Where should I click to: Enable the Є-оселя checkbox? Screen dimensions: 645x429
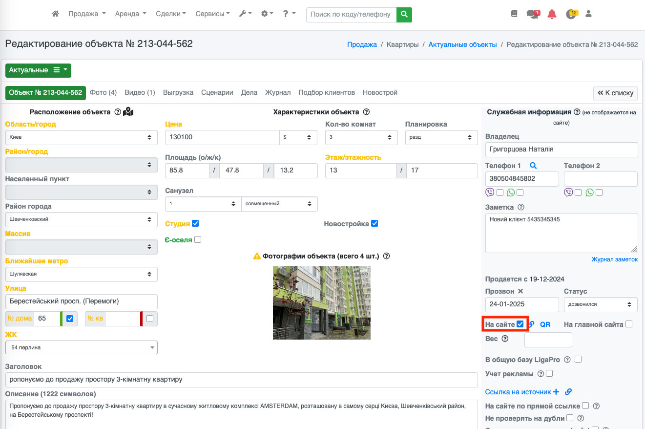198,240
